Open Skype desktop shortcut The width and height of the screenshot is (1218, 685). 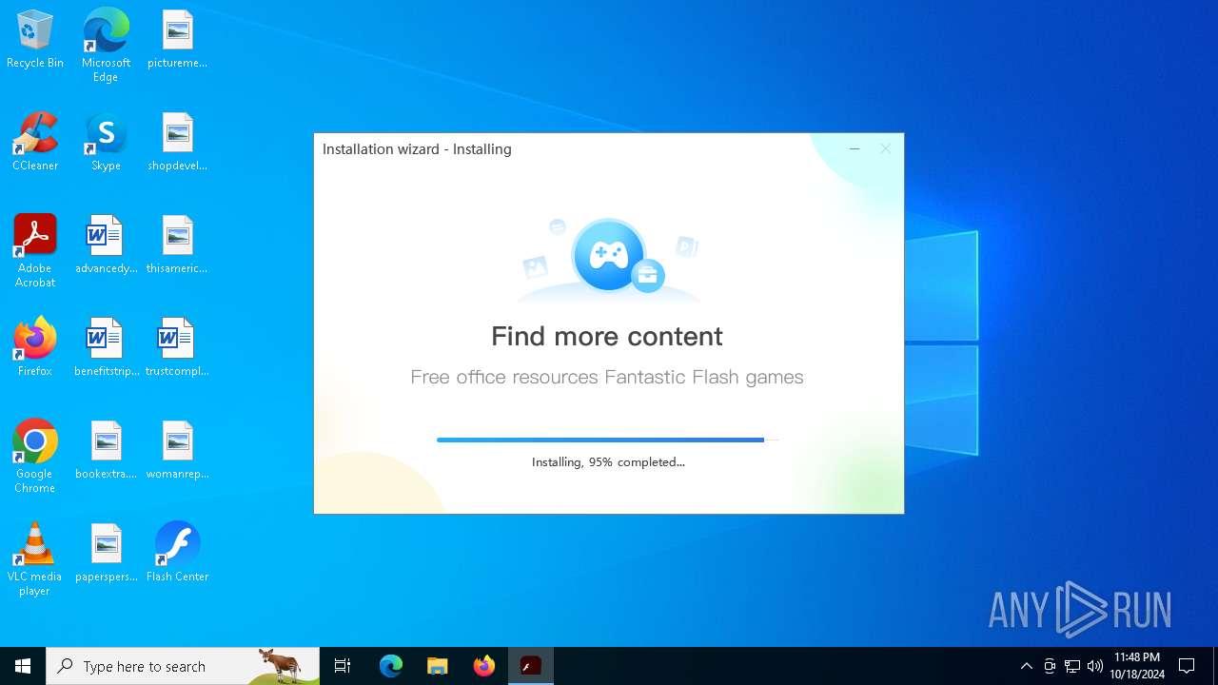pyautogui.click(x=106, y=143)
